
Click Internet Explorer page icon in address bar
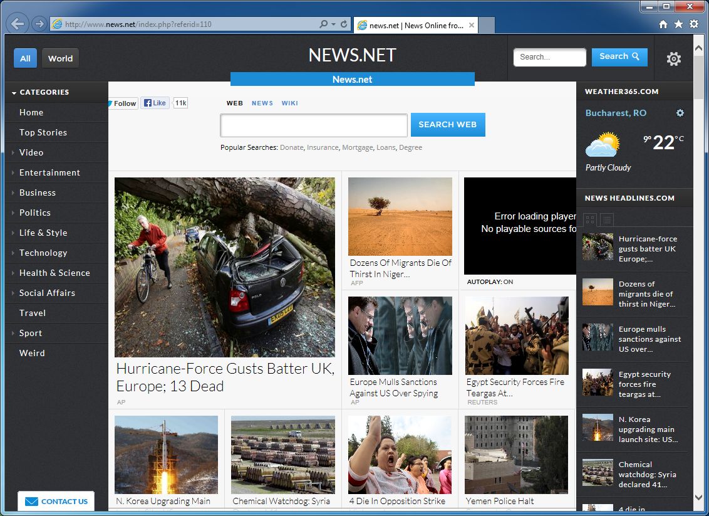point(57,24)
